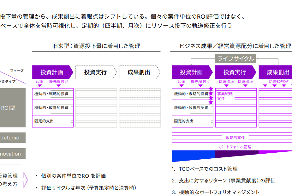This screenshot has height=196, width=292.
Task: Click 固定的支出 row in 旧来型 table
Action: coord(53,121)
